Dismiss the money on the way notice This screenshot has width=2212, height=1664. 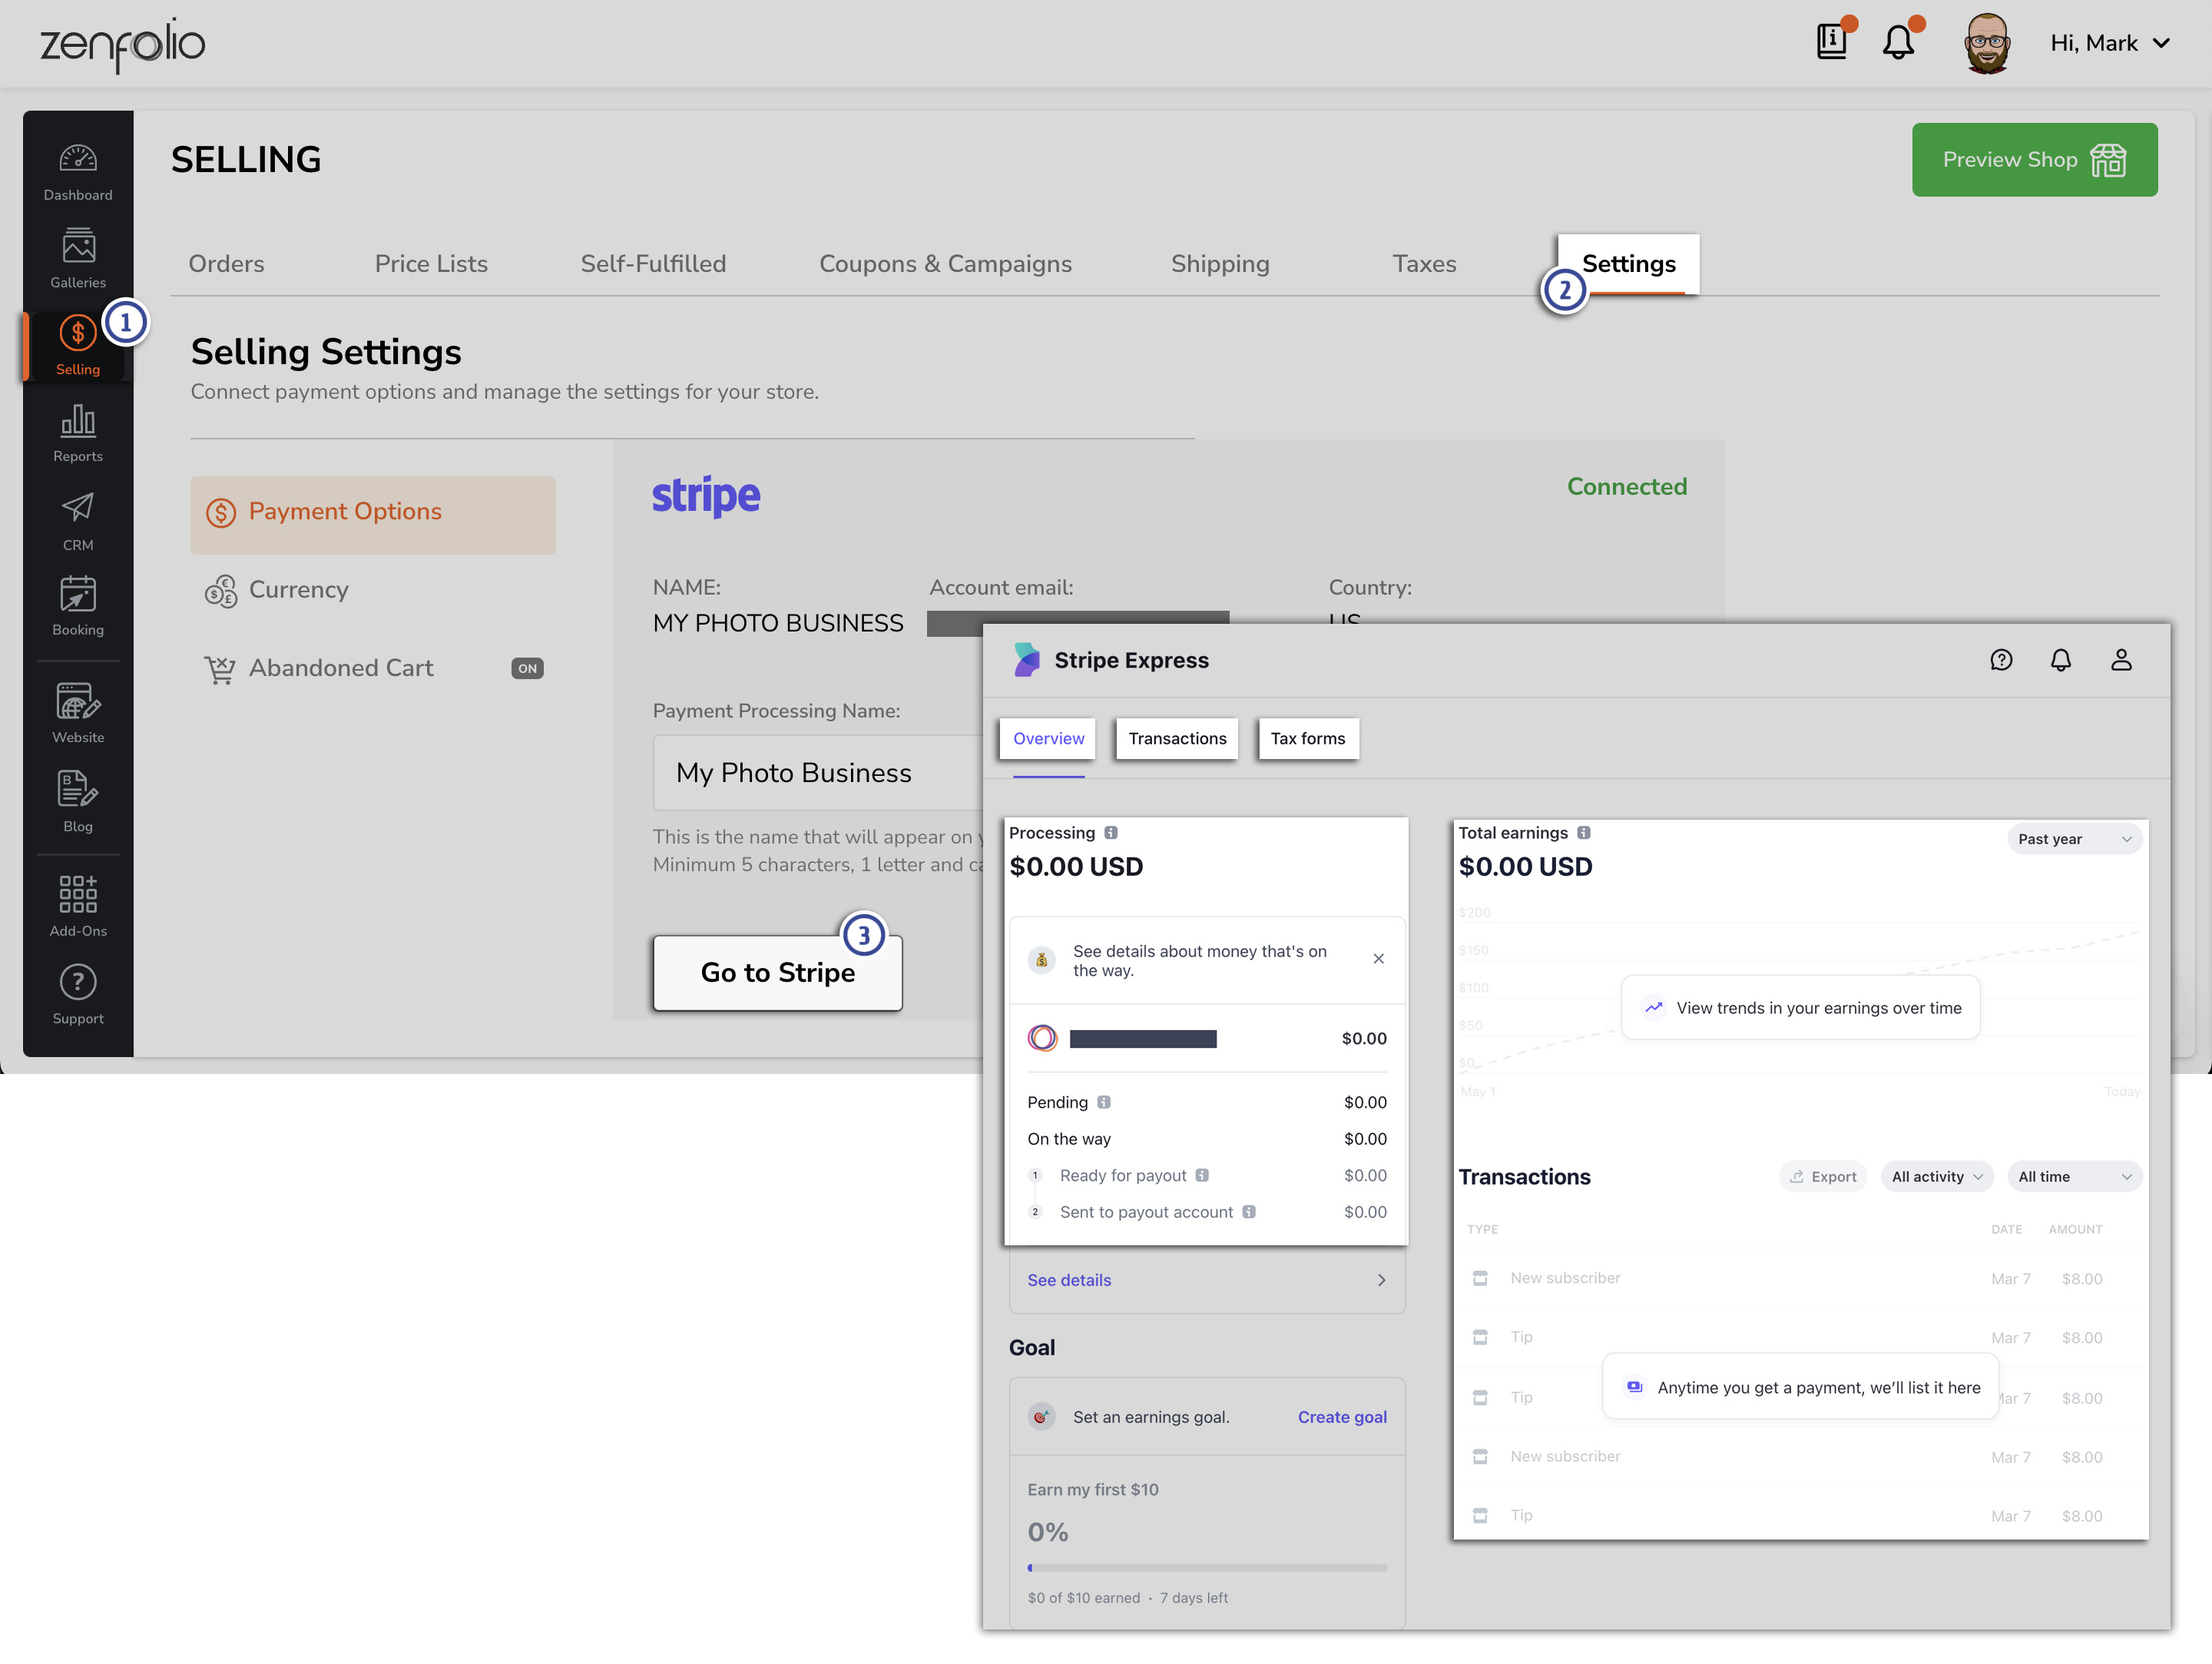click(1379, 959)
